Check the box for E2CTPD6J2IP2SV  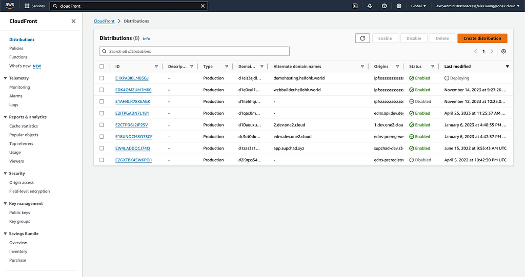pos(102,125)
